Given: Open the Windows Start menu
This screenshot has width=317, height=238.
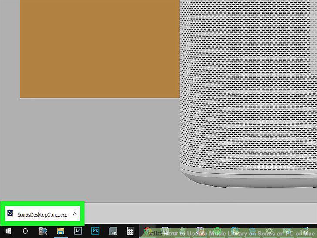Looking at the screenshot, I should pyautogui.click(x=8, y=231).
